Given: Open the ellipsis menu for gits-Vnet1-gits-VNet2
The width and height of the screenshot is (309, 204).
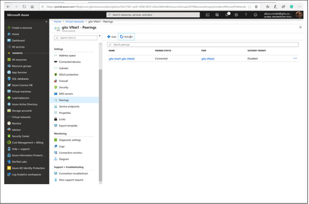Looking at the screenshot, I should coord(295,58).
